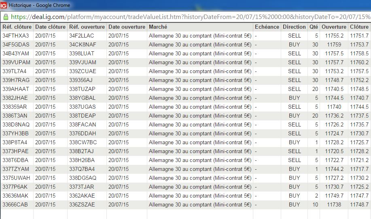Click closing price 11717.7
371x219 pixels.
(x=359, y=169)
